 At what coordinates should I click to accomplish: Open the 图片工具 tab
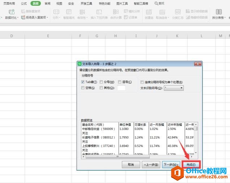pyautogui.click(x=122, y=4)
